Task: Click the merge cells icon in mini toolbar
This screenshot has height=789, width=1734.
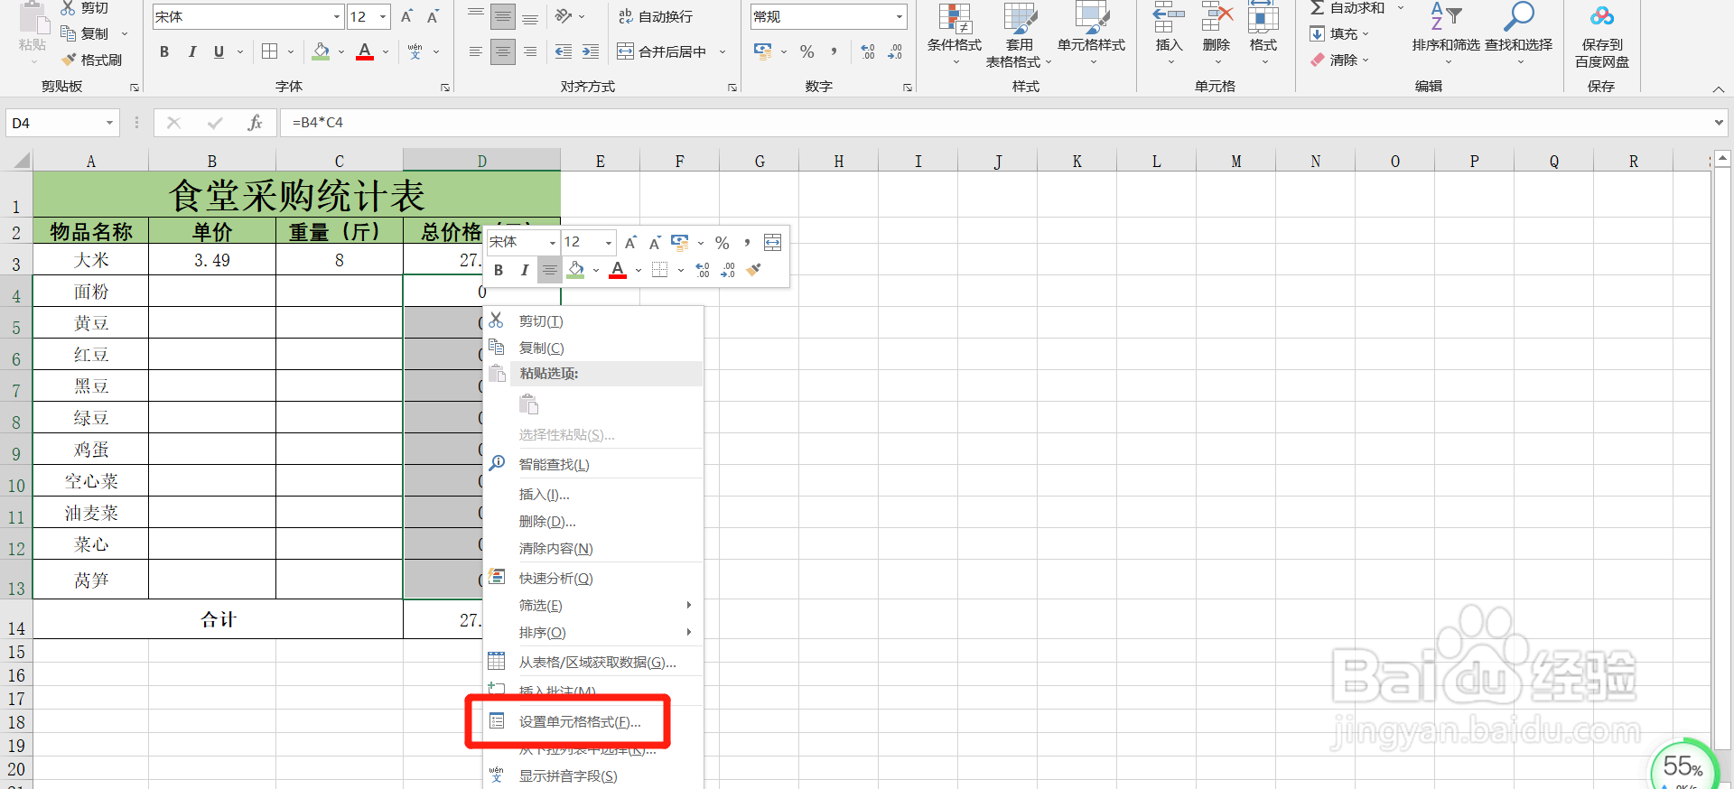Action: (773, 242)
